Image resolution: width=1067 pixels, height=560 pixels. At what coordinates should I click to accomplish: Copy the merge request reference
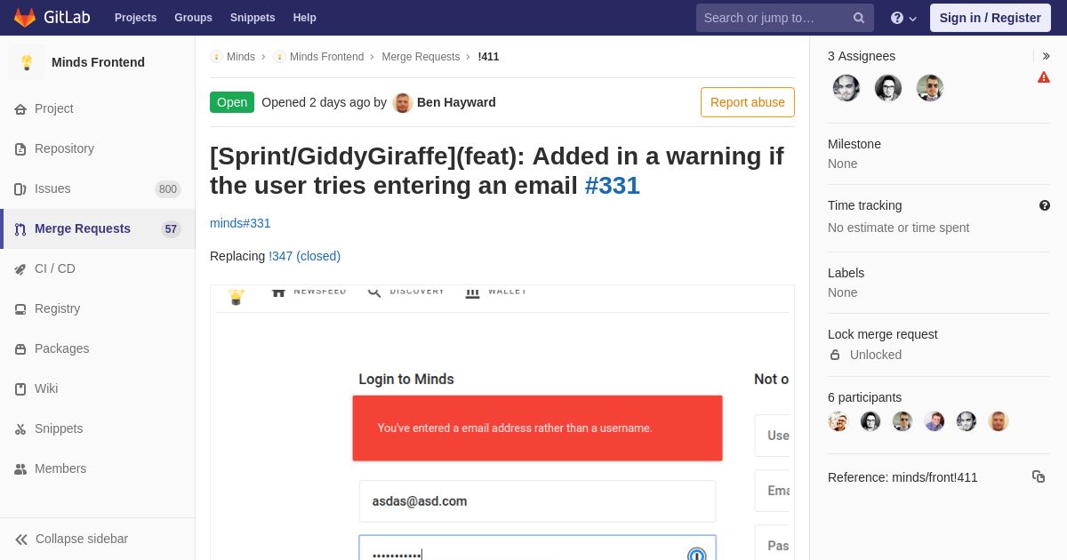point(1039,476)
